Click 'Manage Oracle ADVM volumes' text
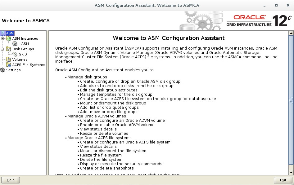The width and height of the screenshot is (294, 185). pyautogui.click(x=97, y=116)
